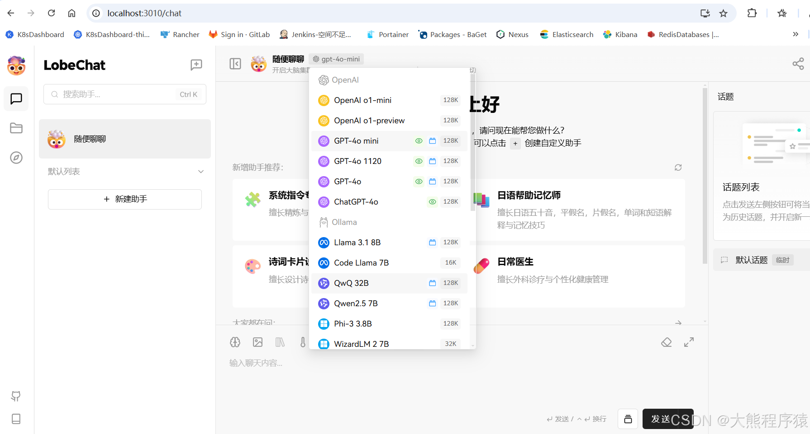The width and height of the screenshot is (810, 434).
Task: Click the pill icon of 日常医生
Action: (481, 266)
